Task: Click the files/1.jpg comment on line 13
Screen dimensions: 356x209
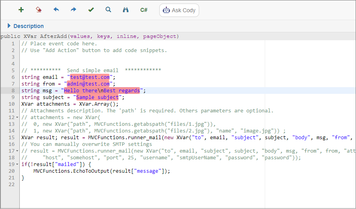Action: point(119,124)
